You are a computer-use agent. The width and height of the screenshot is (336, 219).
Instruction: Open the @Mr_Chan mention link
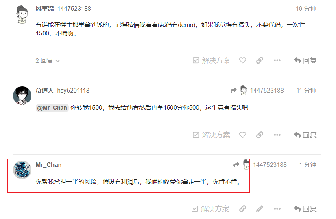pyautogui.click(x=52, y=108)
